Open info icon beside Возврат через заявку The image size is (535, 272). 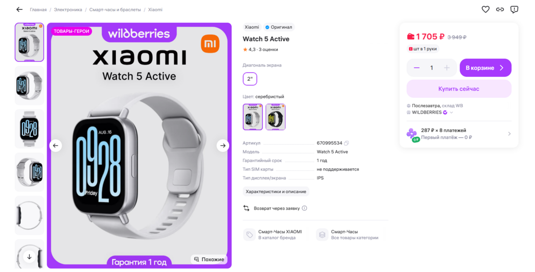304,208
